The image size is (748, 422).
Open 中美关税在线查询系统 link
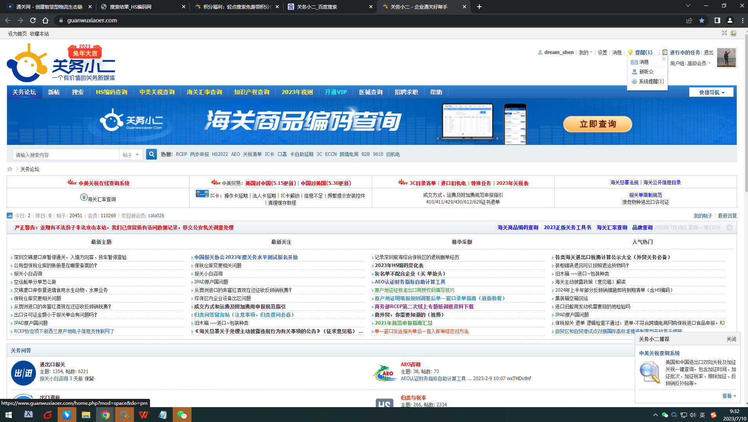coord(104,183)
